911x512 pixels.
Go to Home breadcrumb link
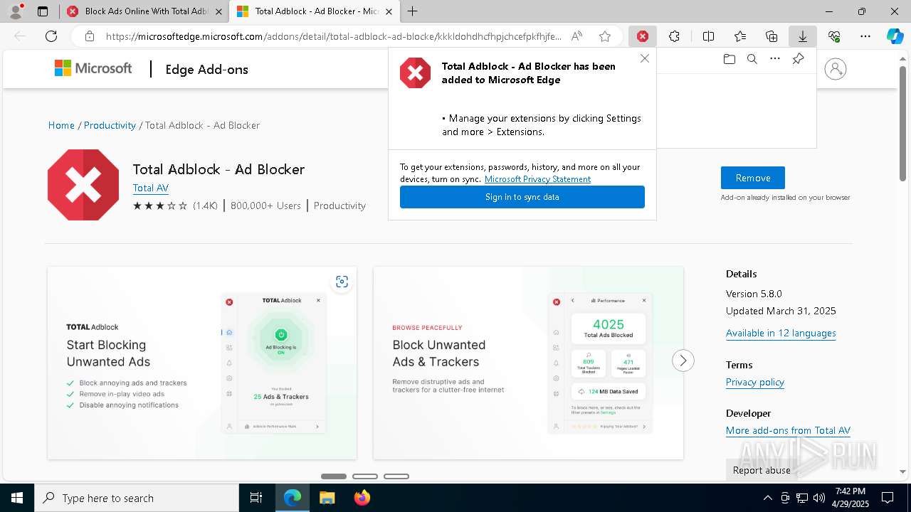click(x=61, y=125)
